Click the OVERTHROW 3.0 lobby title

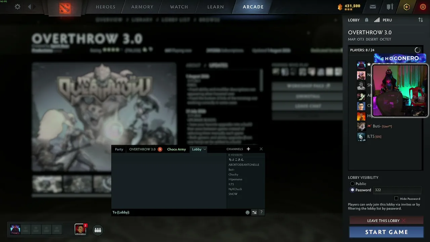(x=370, y=33)
